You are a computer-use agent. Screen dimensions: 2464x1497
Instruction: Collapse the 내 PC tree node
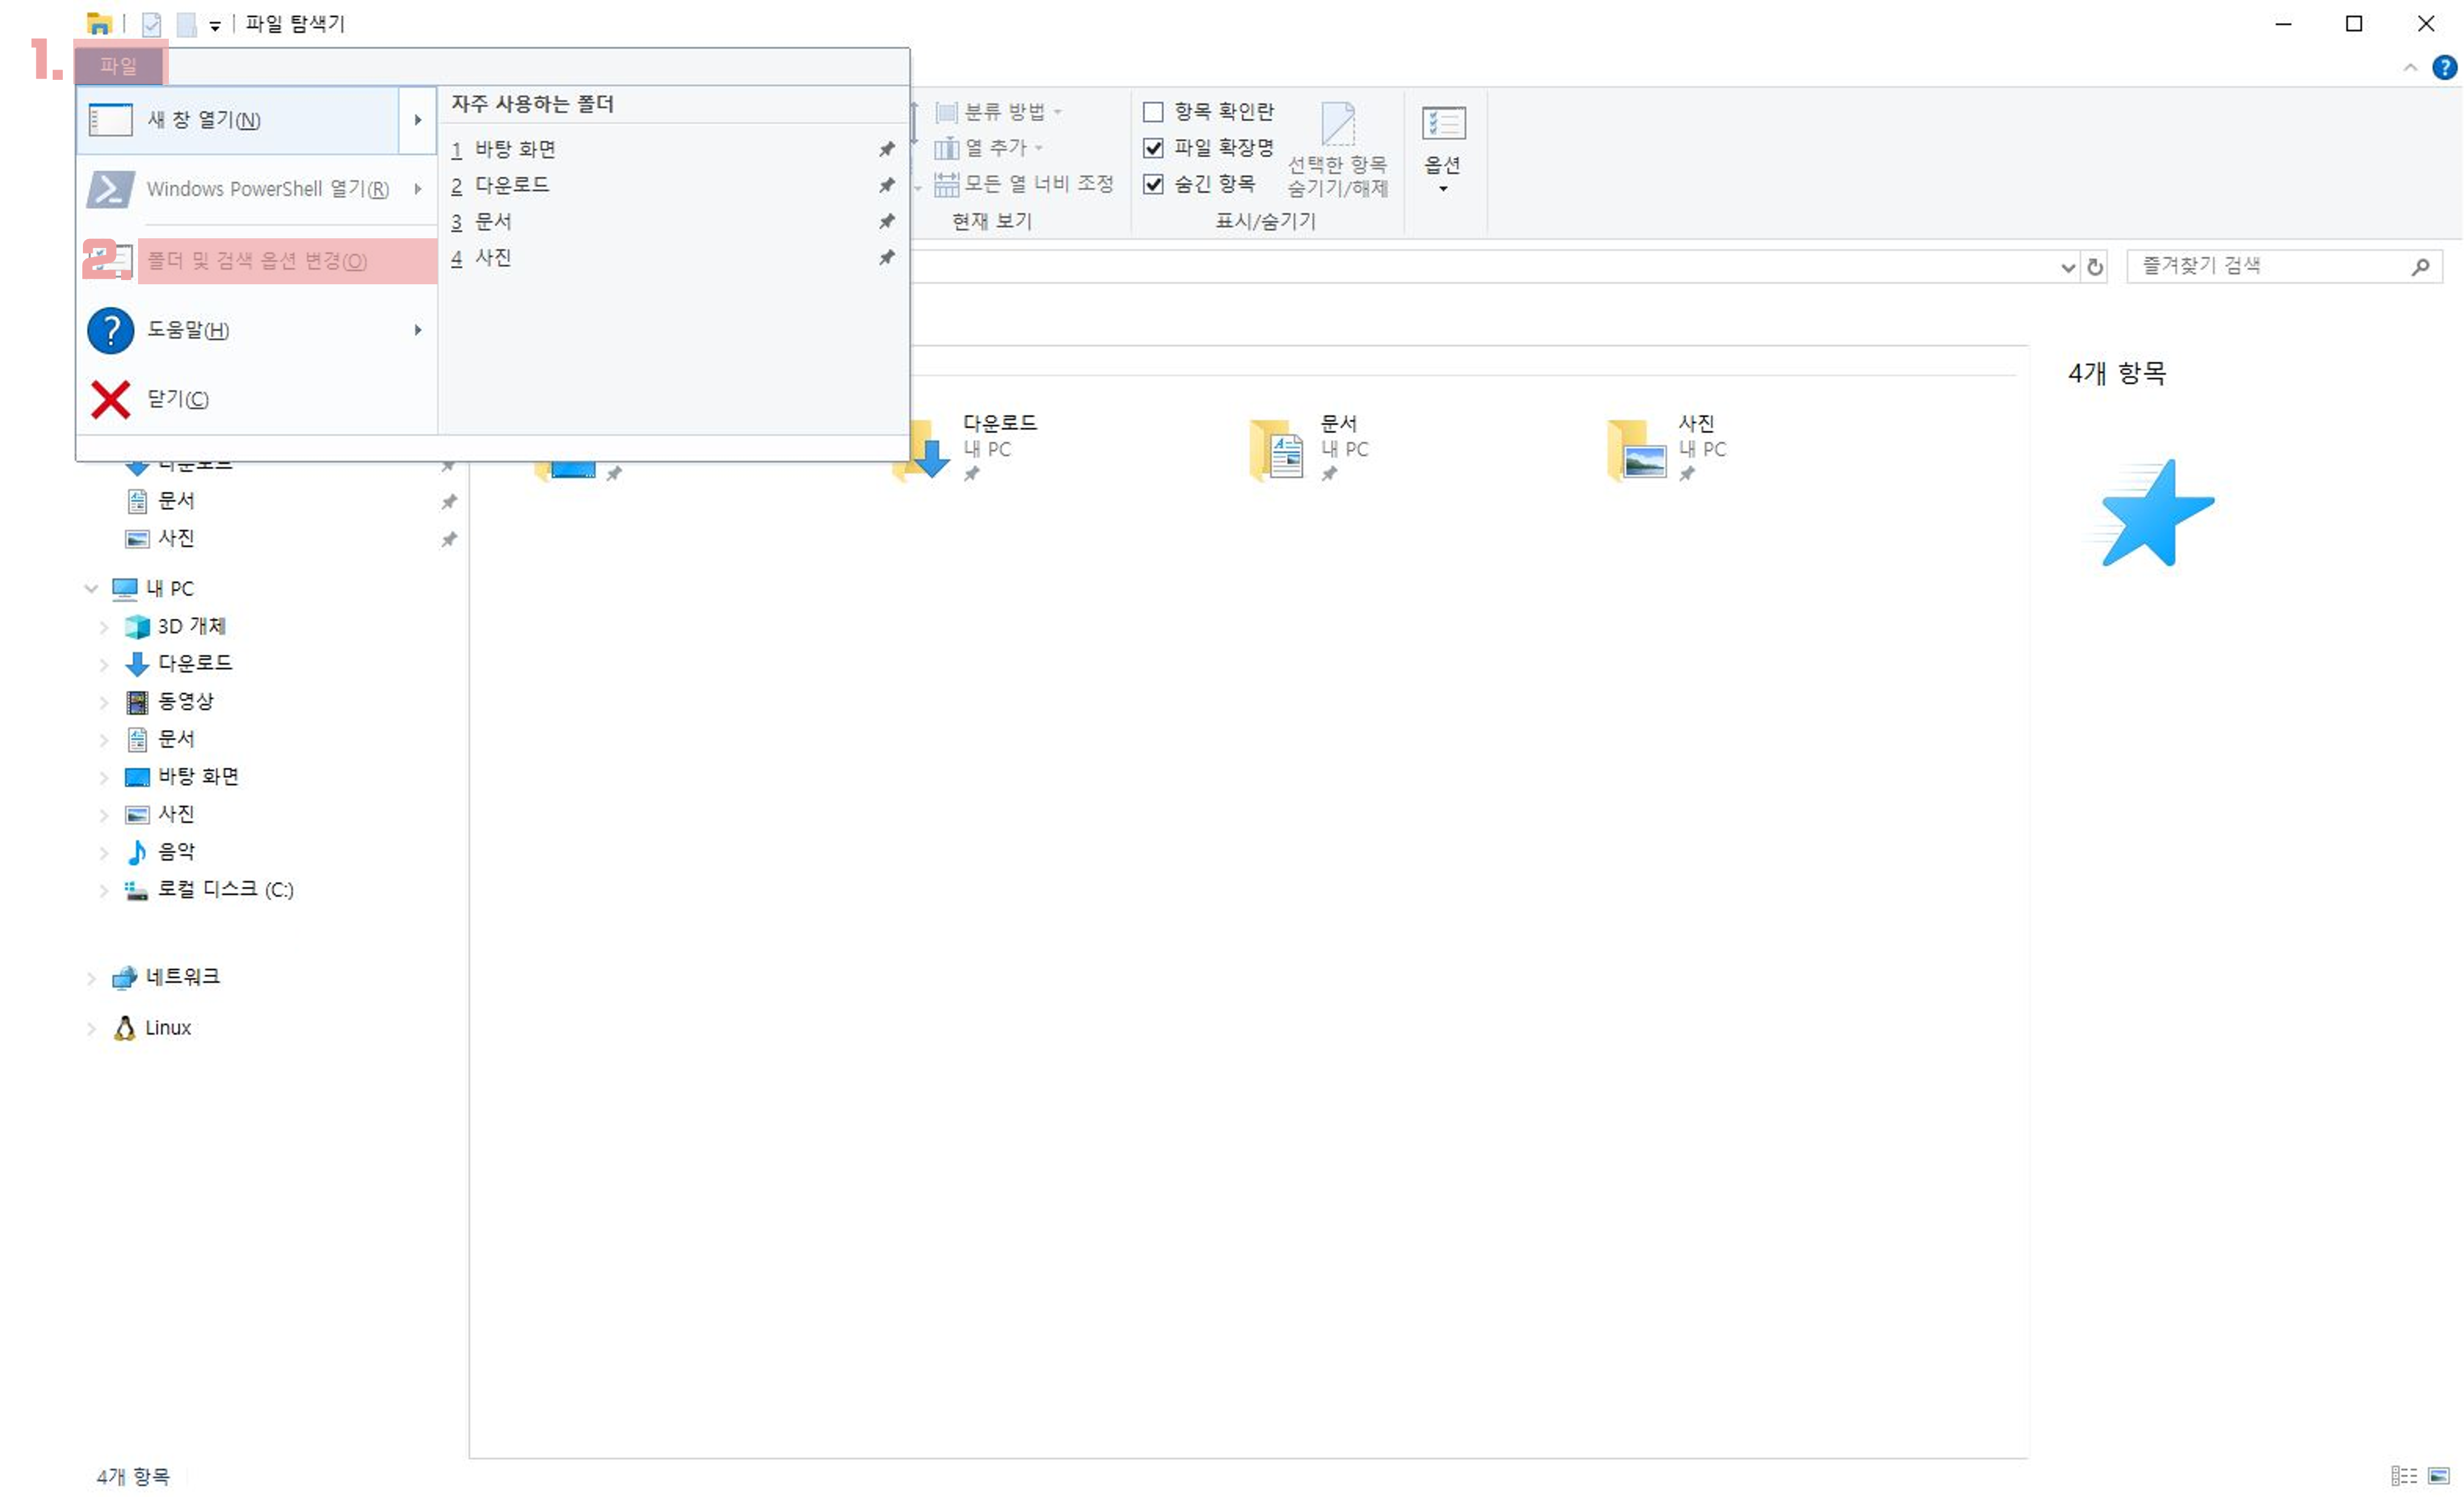91,587
